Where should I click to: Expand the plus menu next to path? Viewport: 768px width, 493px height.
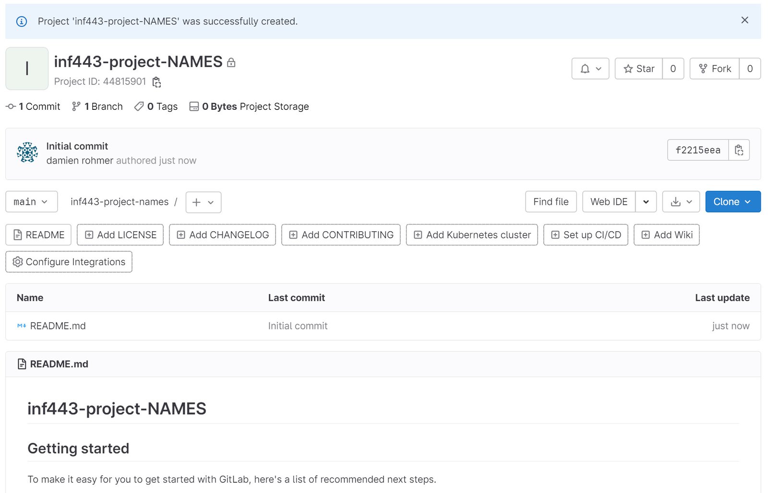click(203, 202)
